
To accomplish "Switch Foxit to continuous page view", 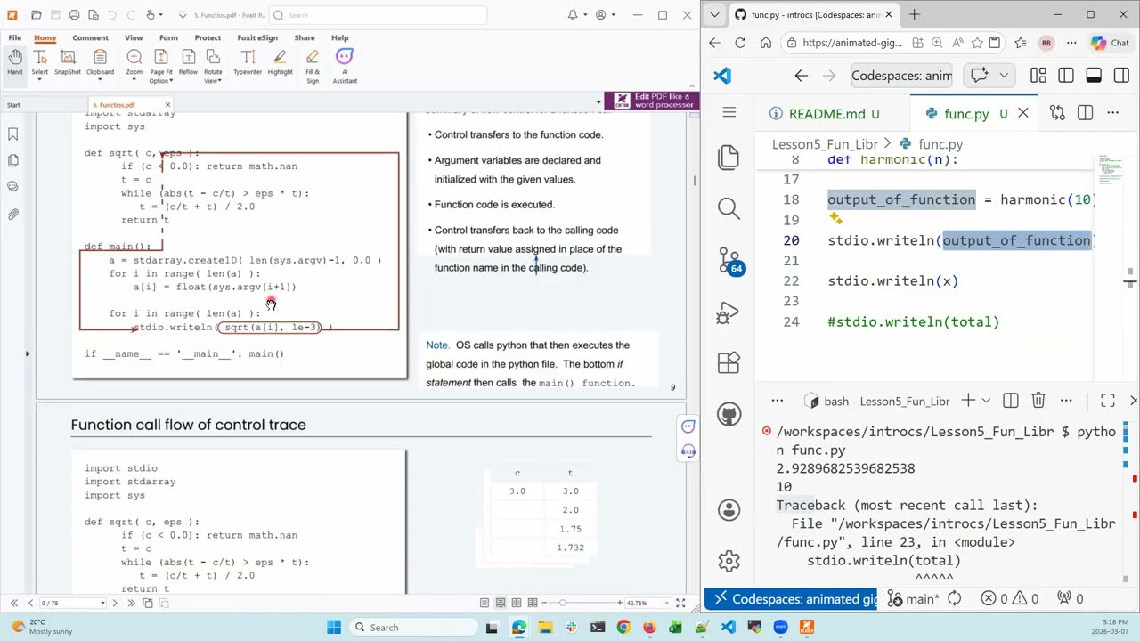I will coord(501,603).
